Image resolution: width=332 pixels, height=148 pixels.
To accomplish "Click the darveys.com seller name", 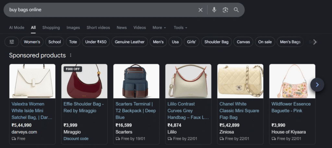I will point(24,132).
